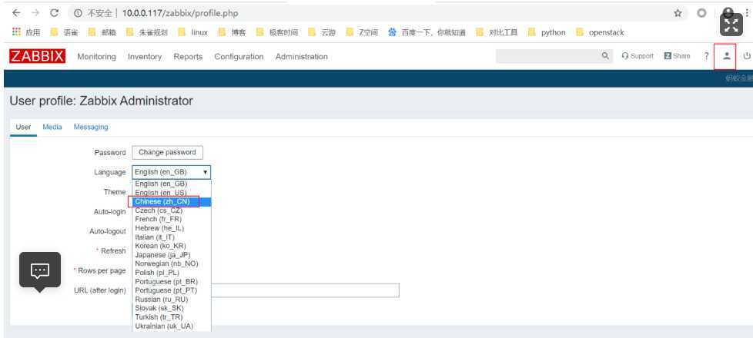The image size is (753, 338).
Task: Open the Share link
Action: 677,56
